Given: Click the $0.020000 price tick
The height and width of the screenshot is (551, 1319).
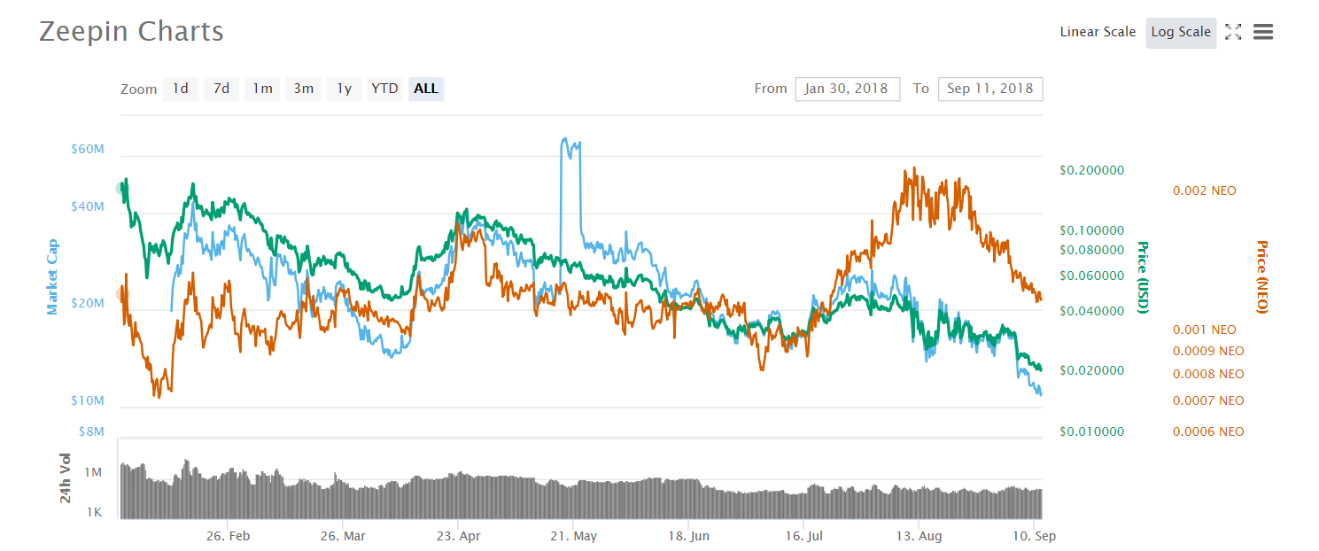Looking at the screenshot, I should (1091, 370).
